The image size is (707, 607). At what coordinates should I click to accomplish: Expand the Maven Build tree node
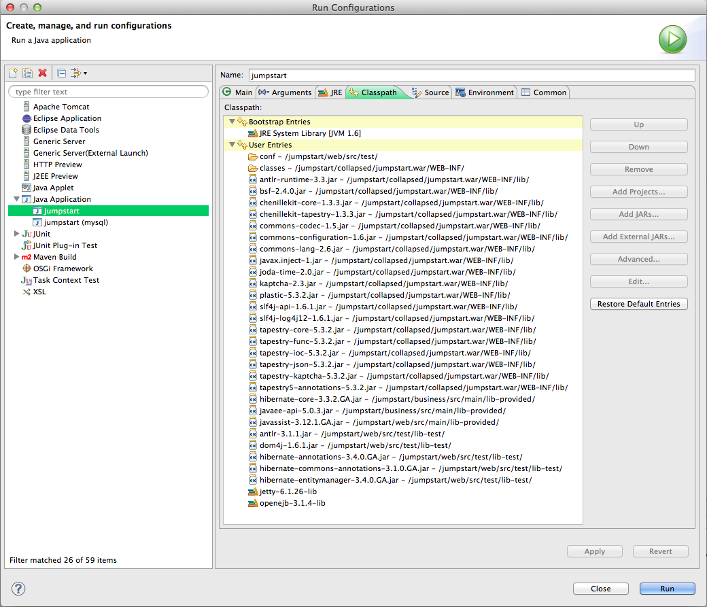point(16,257)
